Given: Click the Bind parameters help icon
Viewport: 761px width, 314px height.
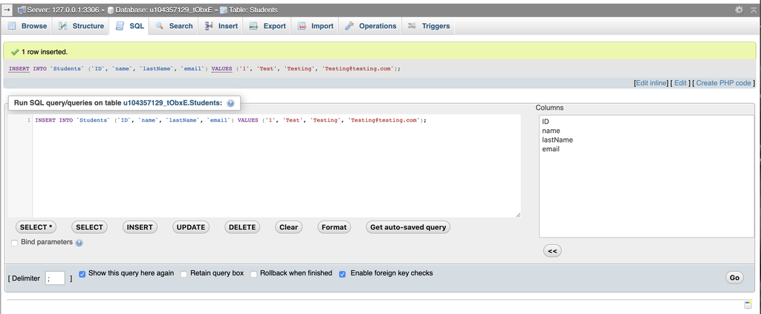Looking at the screenshot, I should [80, 243].
